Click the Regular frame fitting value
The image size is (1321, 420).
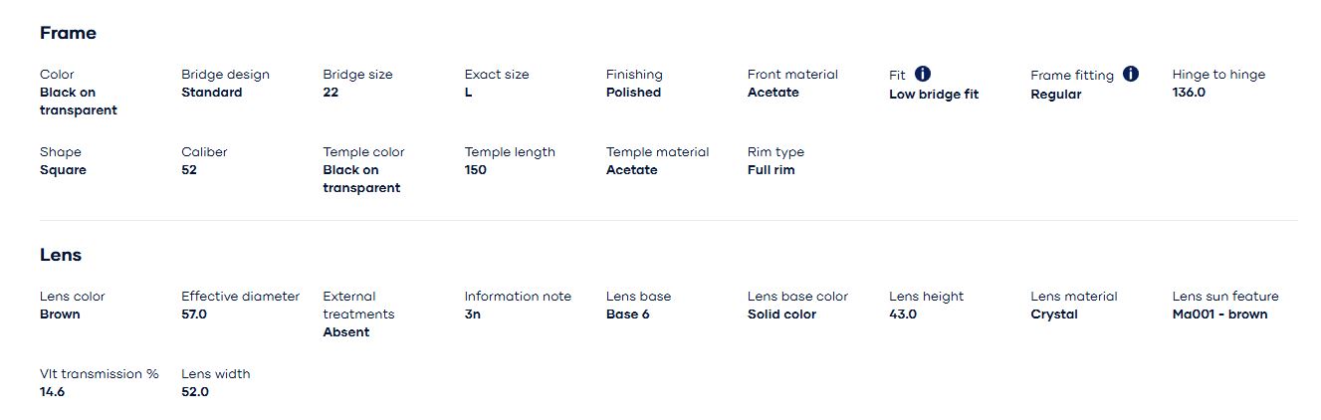[1055, 95]
